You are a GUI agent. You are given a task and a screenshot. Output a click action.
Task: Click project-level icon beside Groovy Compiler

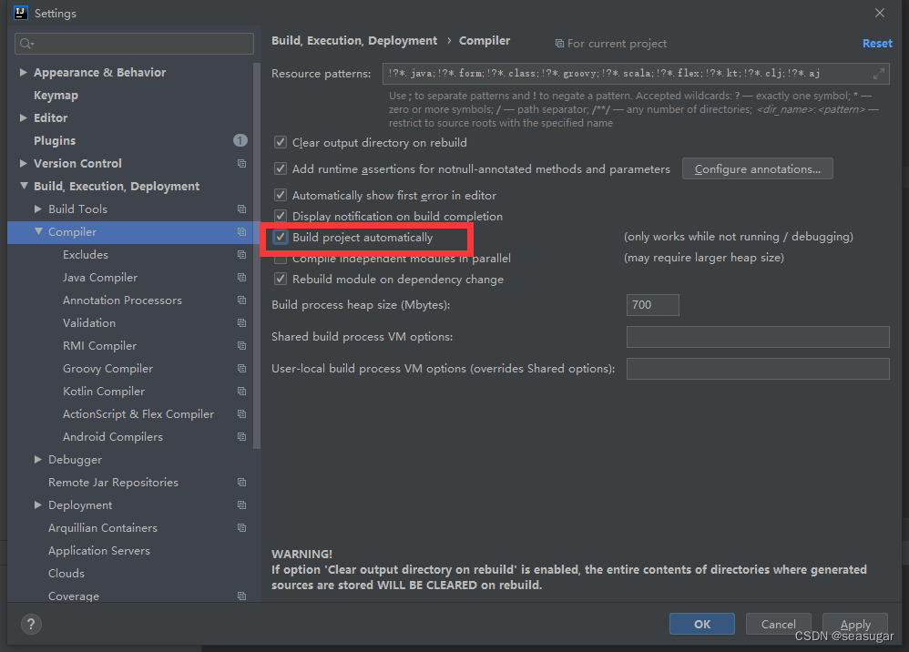(241, 369)
